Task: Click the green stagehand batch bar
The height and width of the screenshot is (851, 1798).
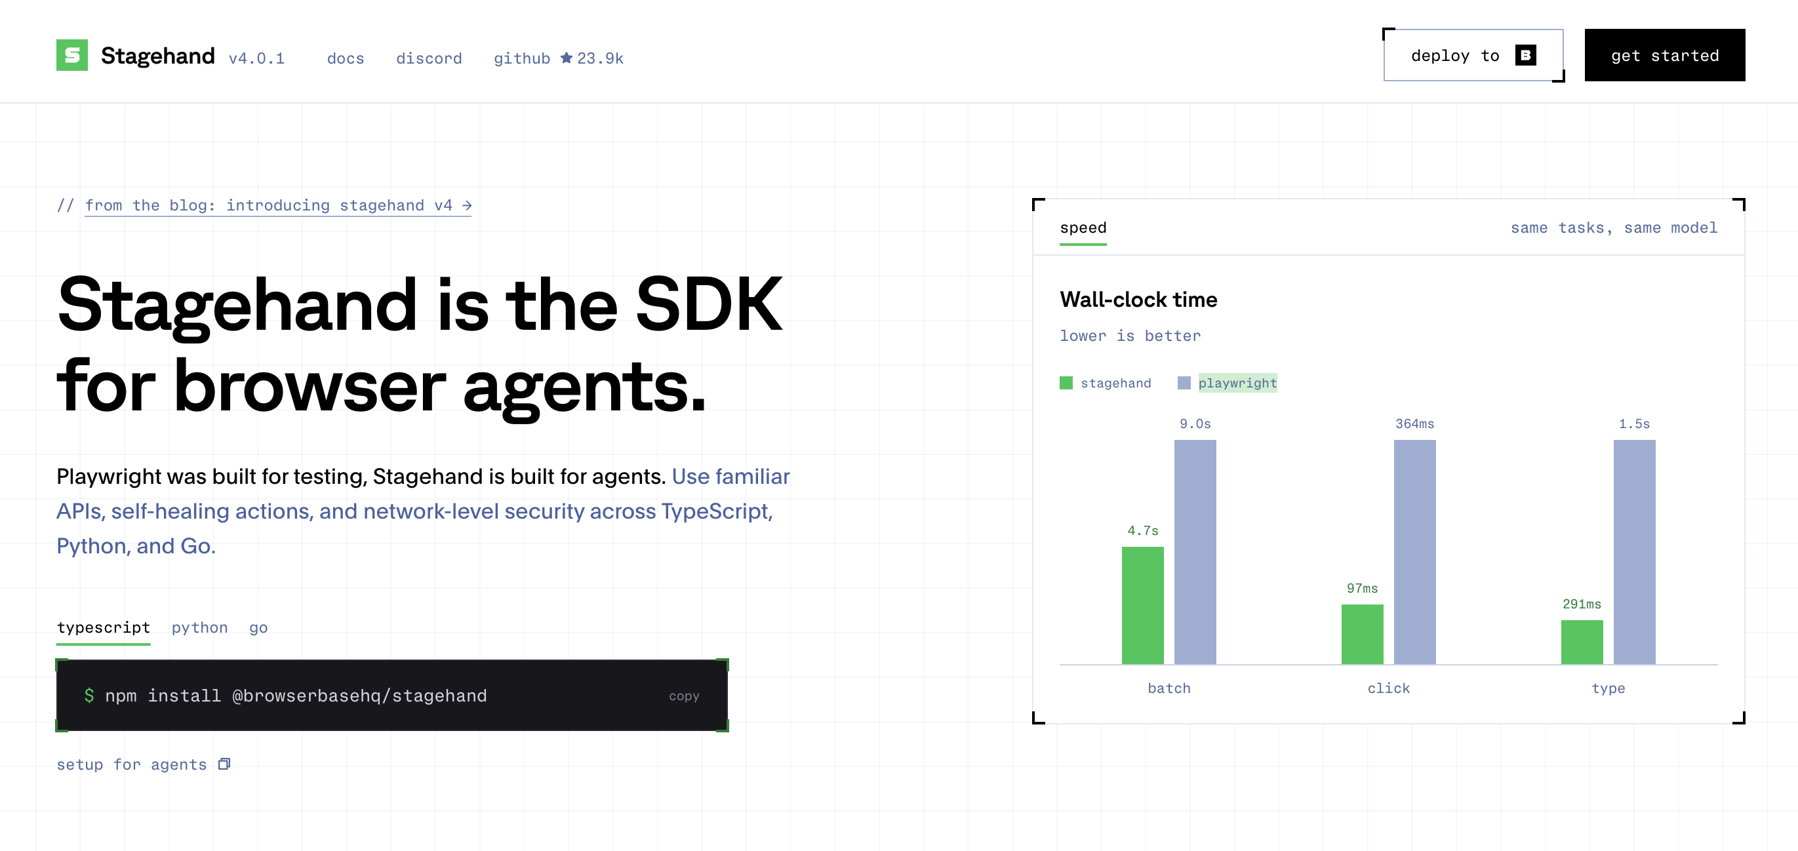Action: pyautogui.click(x=1142, y=605)
